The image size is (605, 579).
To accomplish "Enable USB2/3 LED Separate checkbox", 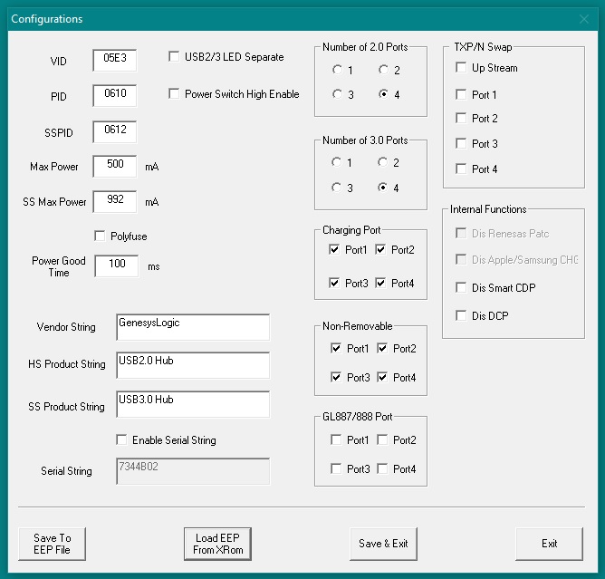I will (x=175, y=57).
